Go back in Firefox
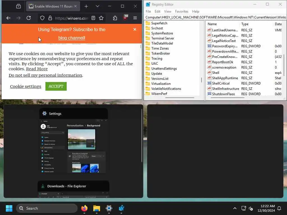The height and width of the screenshot is (215, 287). point(8,18)
